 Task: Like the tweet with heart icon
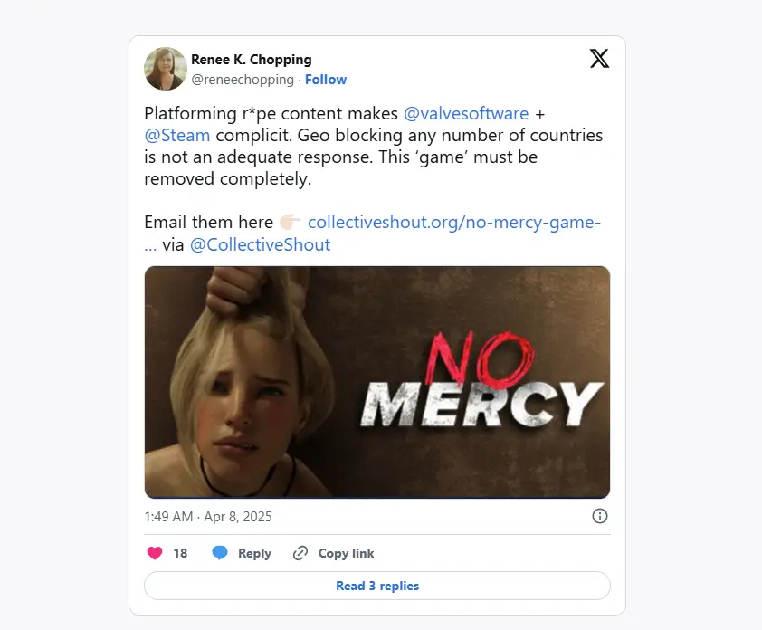tap(155, 553)
